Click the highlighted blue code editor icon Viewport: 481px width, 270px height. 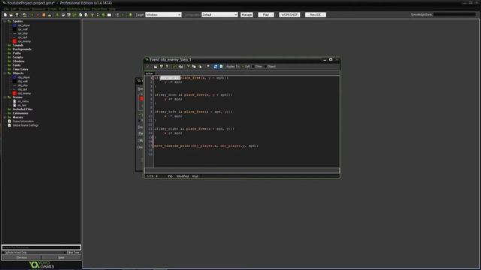point(216,67)
